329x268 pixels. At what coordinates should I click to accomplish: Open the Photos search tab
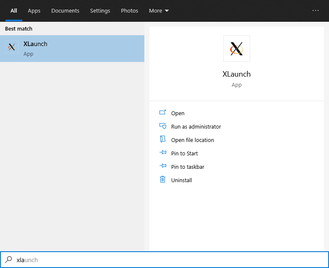(x=129, y=11)
